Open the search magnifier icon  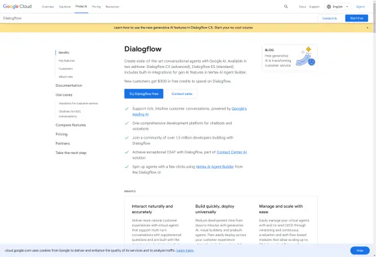[x=286, y=7]
